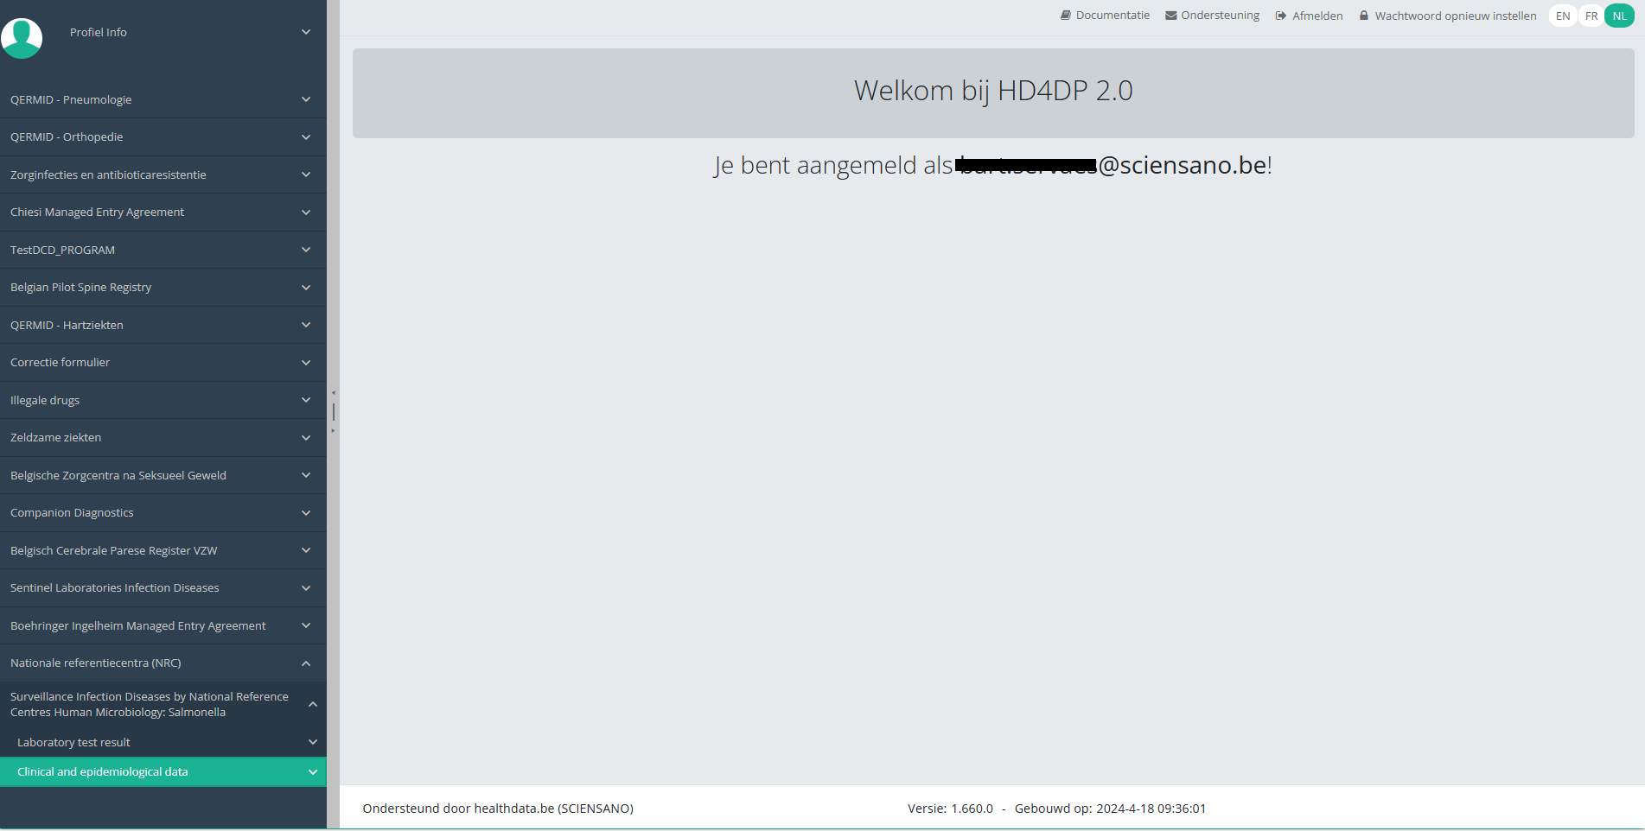Expand the Illegale drugs chevron
Viewport: 1645px width, 831px height.
306,400
